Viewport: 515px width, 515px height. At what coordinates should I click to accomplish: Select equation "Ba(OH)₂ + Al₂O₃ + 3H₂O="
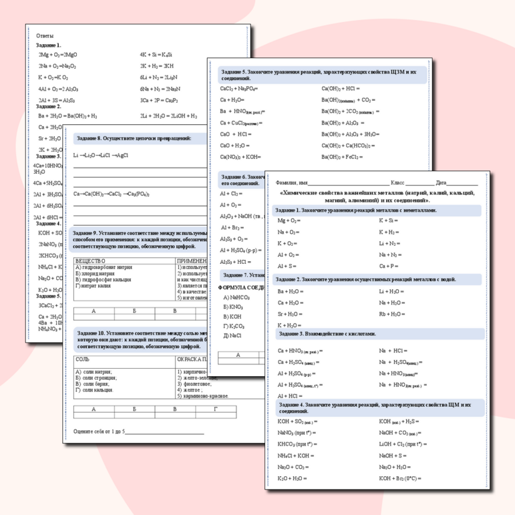351,134
